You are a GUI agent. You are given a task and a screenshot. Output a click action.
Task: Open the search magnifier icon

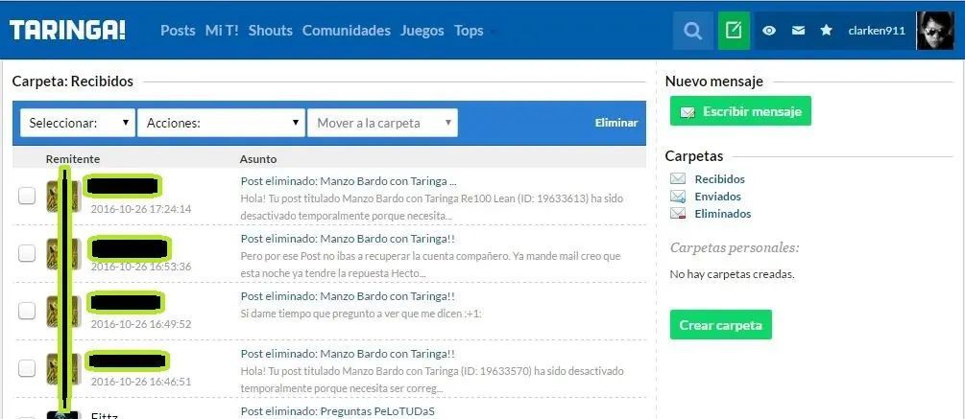point(693,31)
